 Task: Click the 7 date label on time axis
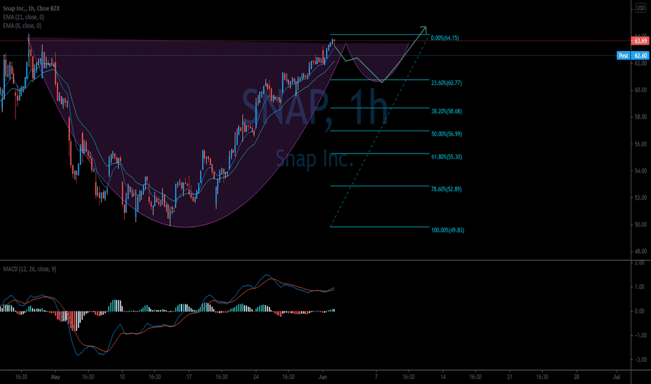point(376,377)
